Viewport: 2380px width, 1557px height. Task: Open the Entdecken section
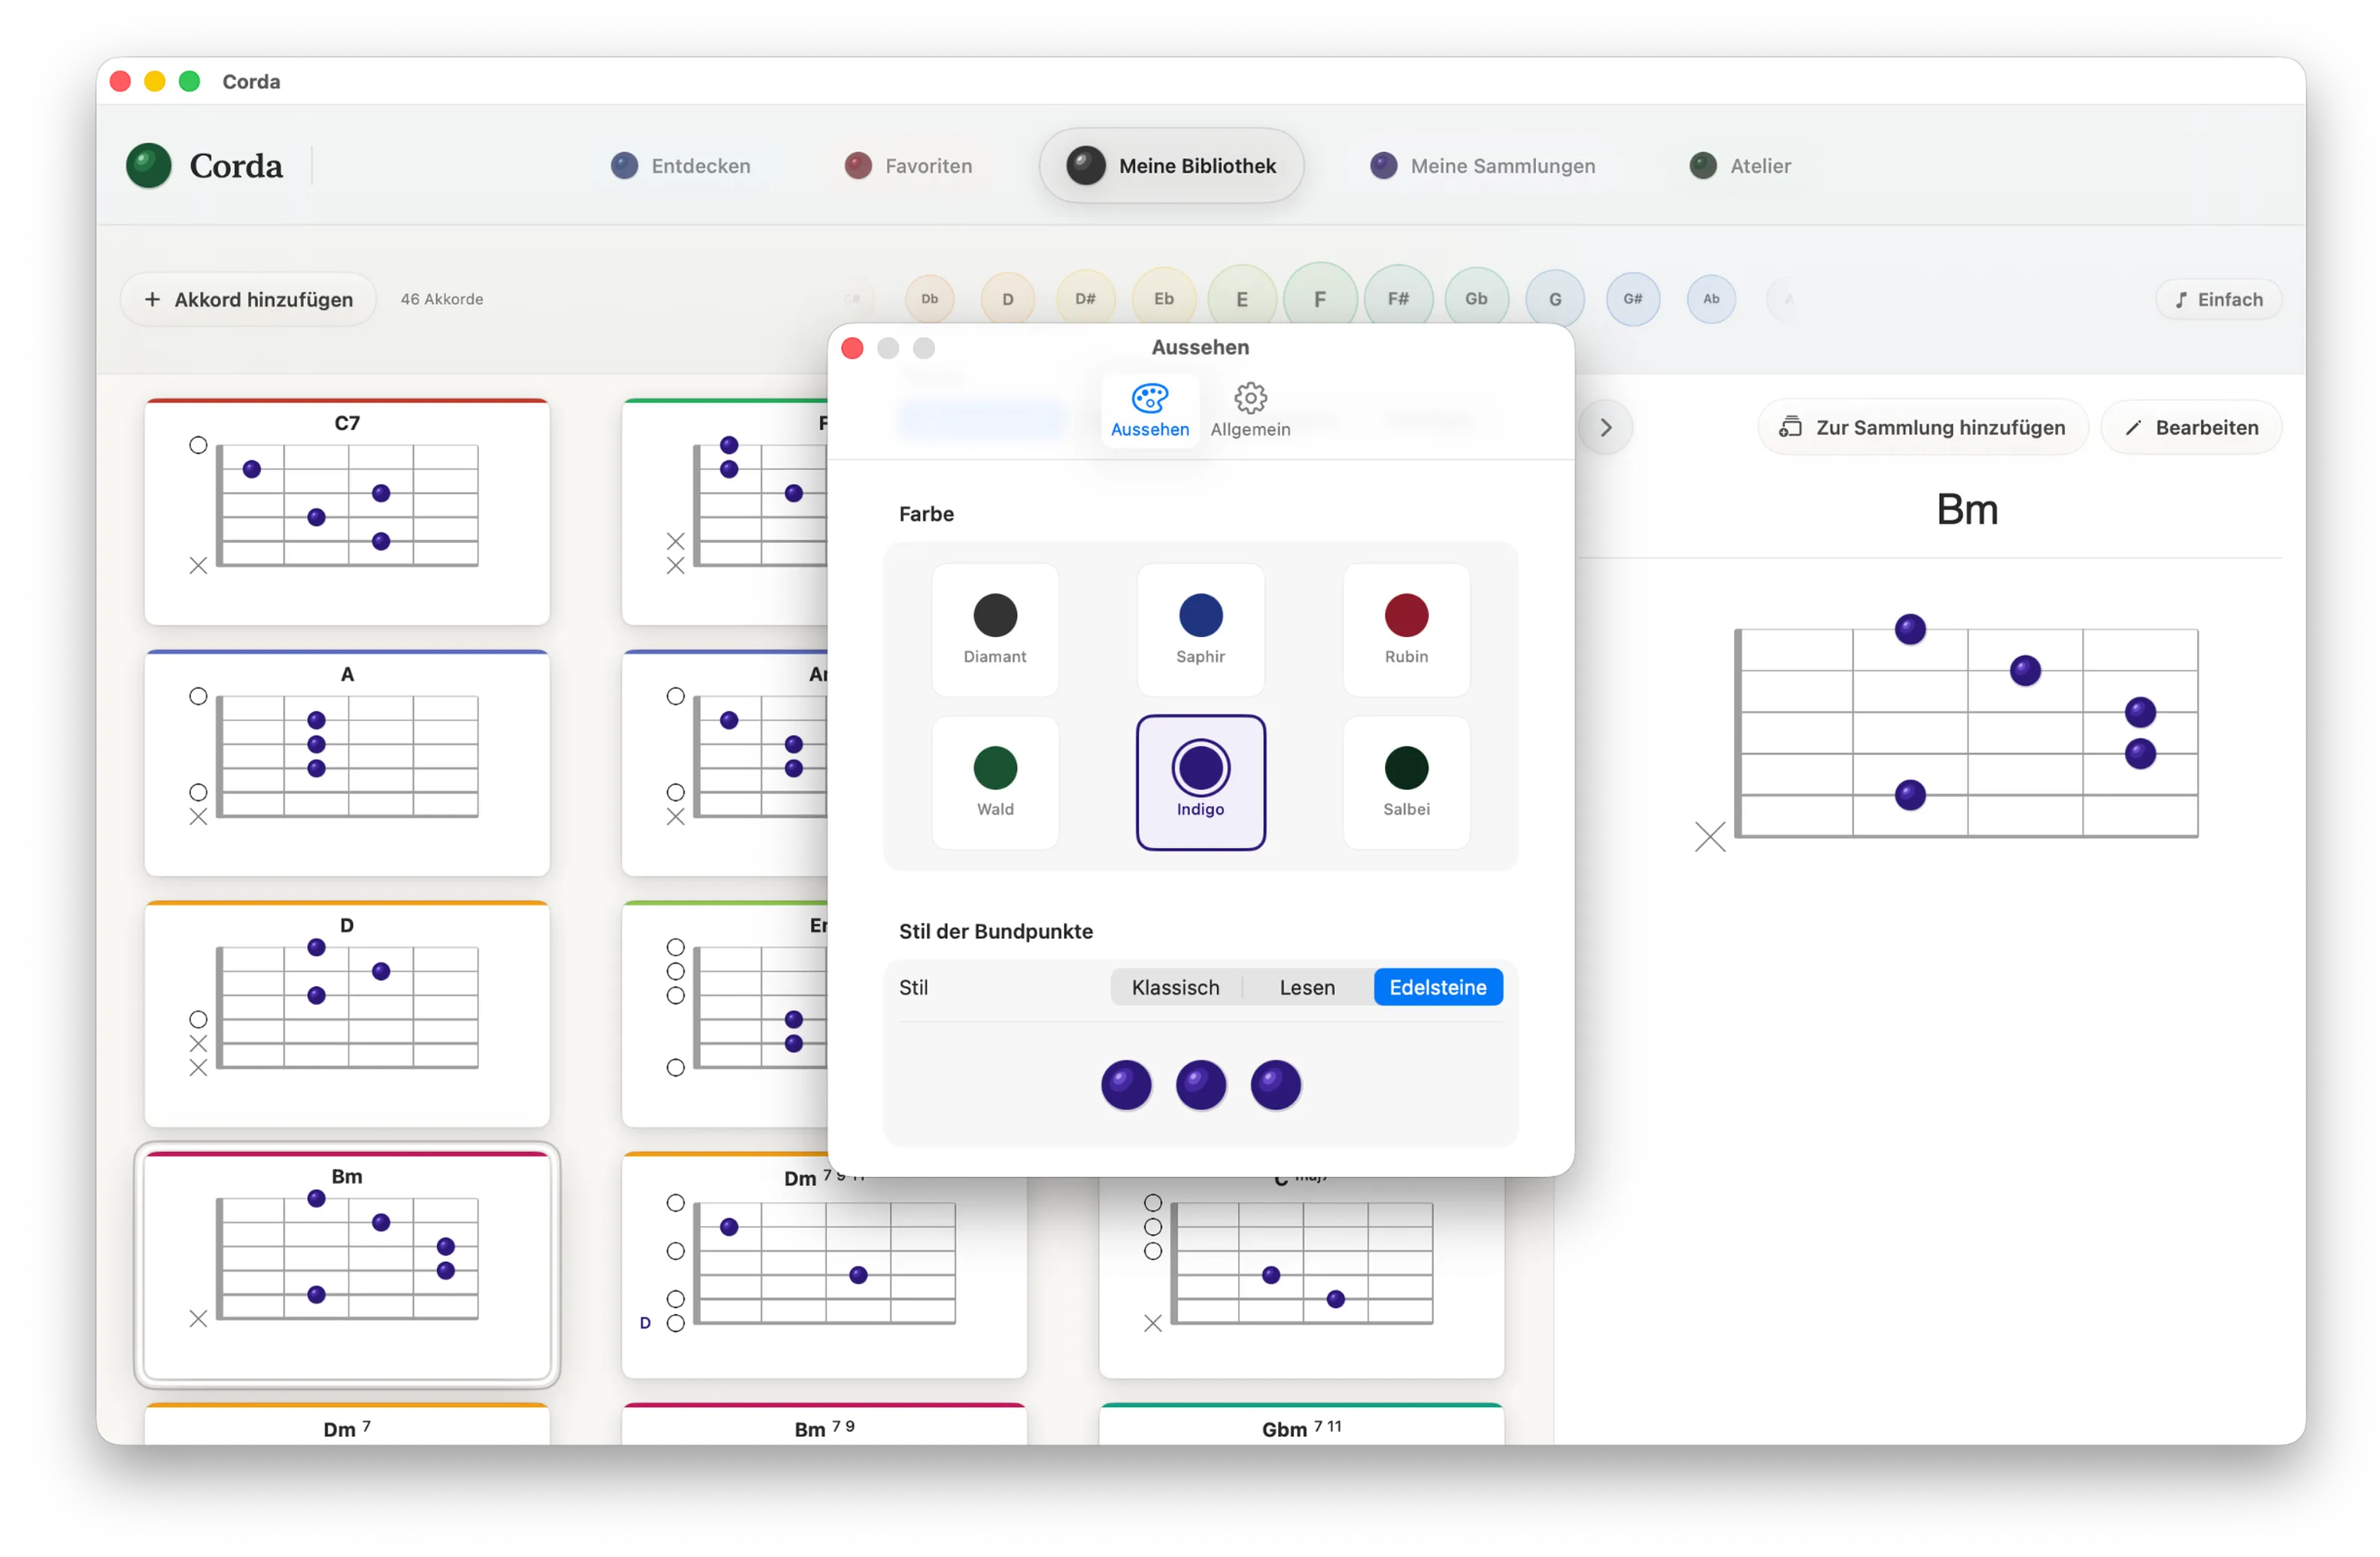[x=681, y=166]
